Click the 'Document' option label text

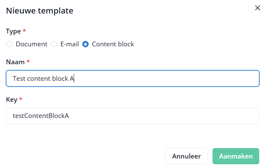pos(31,44)
